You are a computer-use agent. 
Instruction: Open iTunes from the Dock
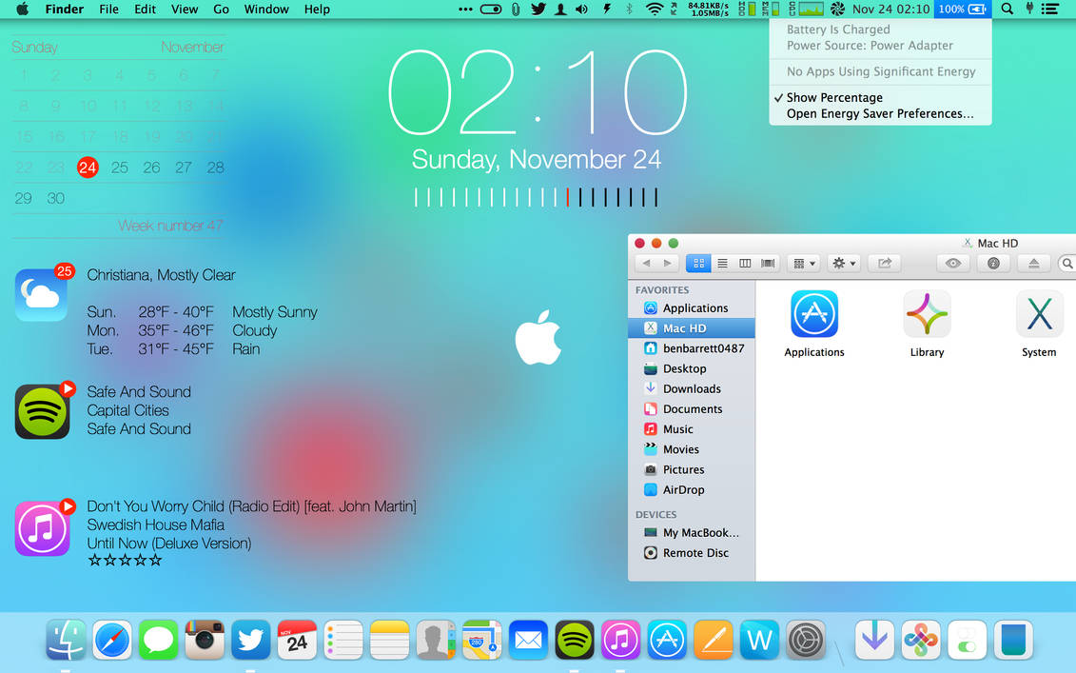click(x=620, y=640)
